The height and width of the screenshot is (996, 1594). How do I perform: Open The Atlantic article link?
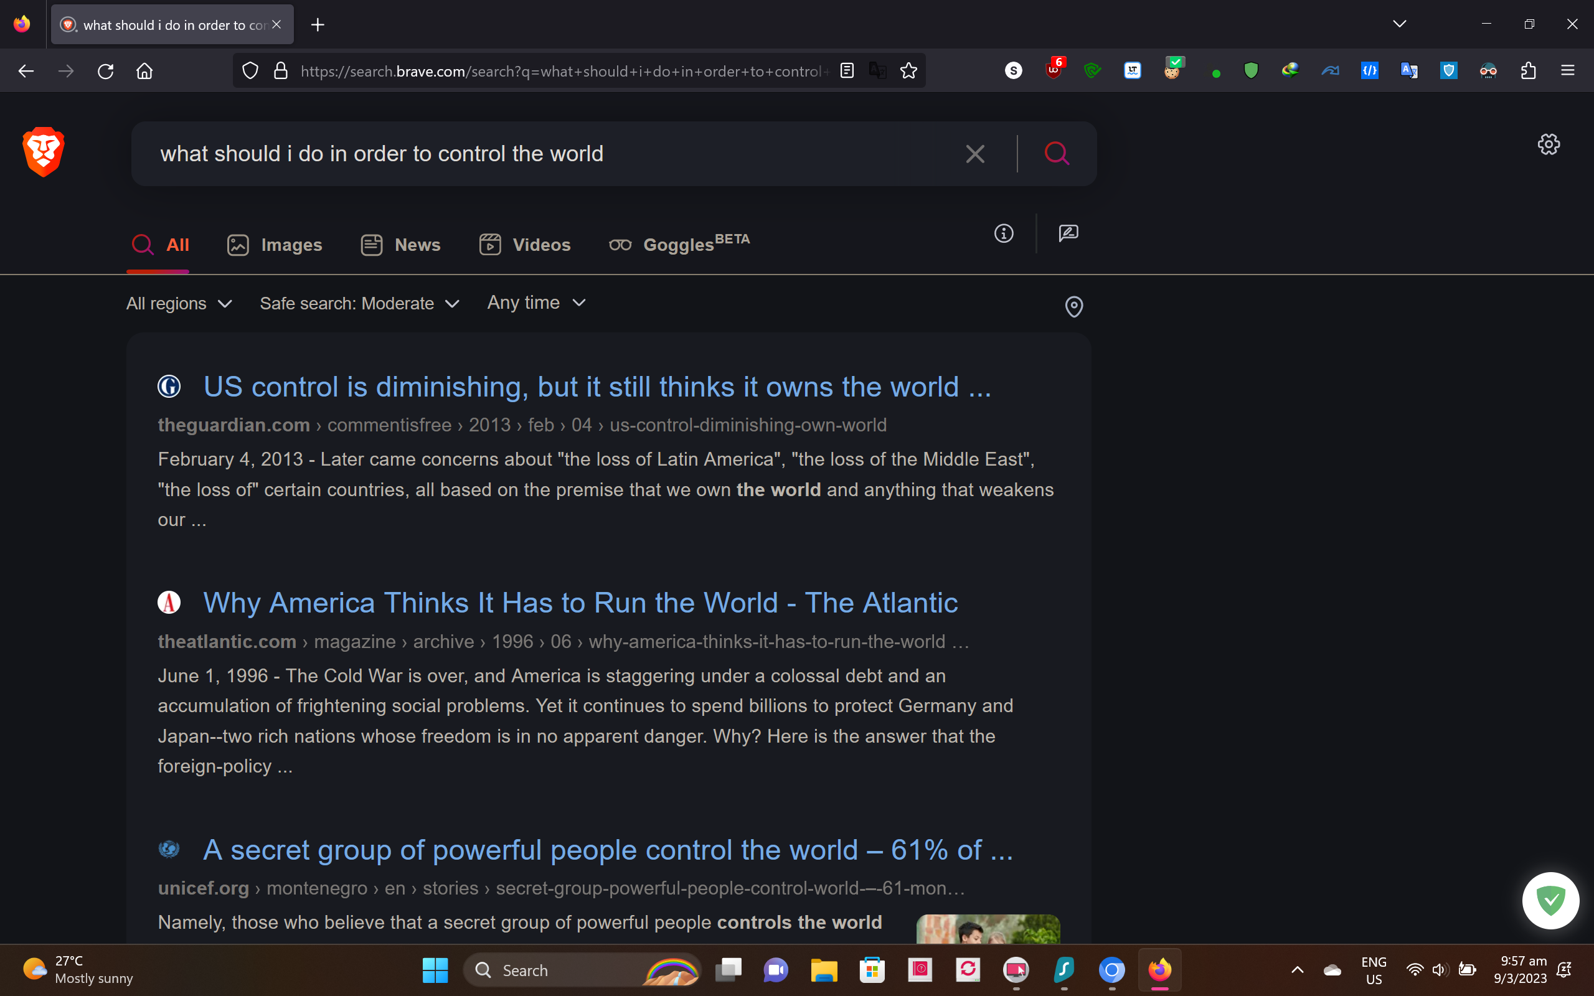click(x=580, y=603)
